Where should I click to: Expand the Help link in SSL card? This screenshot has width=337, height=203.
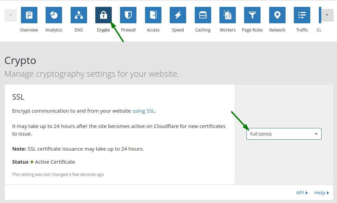coord(322,193)
